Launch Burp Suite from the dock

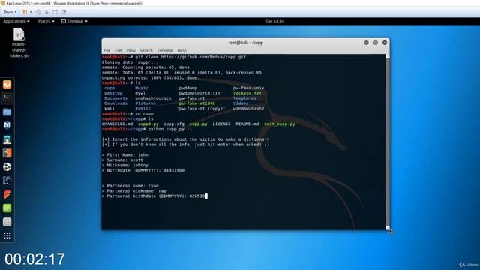click(x=7, y=153)
